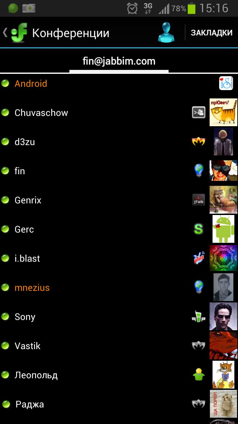Click the green status dot beside Vastik
This screenshot has width=238, height=424.
coord(5,345)
